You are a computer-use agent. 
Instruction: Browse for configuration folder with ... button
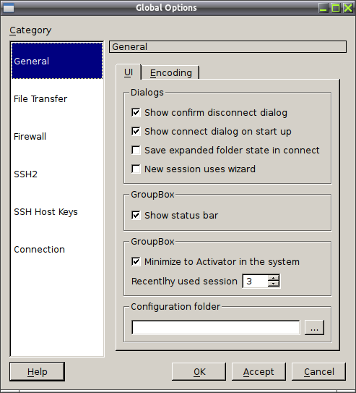click(x=314, y=327)
